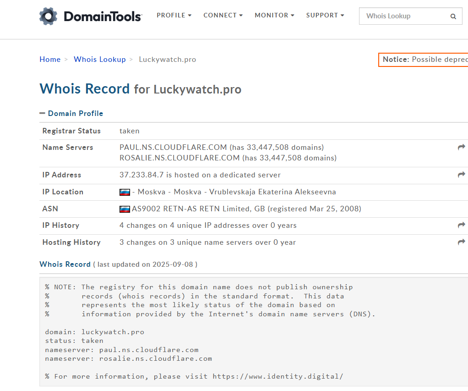Viewport: 468px width, 391px height.
Task: Click the Russian flag in IP Location row
Action: click(x=125, y=192)
